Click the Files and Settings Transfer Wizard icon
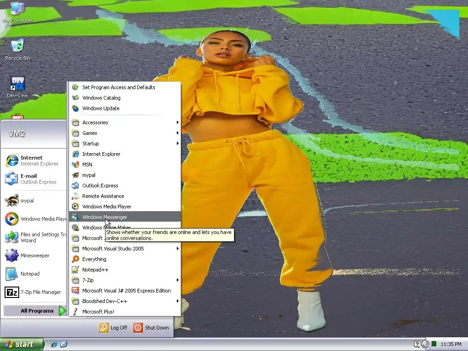This screenshot has height=351, width=468. point(12,237)
